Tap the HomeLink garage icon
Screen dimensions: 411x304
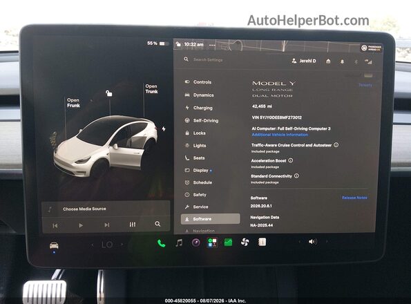[328, 61]
